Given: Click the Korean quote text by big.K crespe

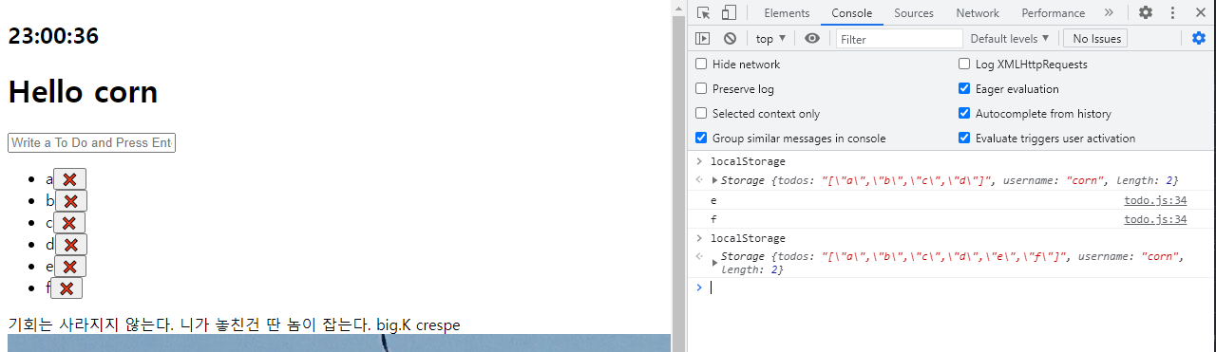Looking at the screenshot, I should click(234, 324).
